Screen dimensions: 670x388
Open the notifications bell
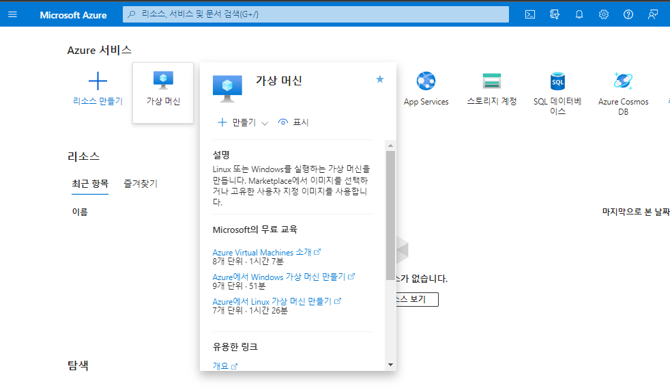click(x=579, y=14)
